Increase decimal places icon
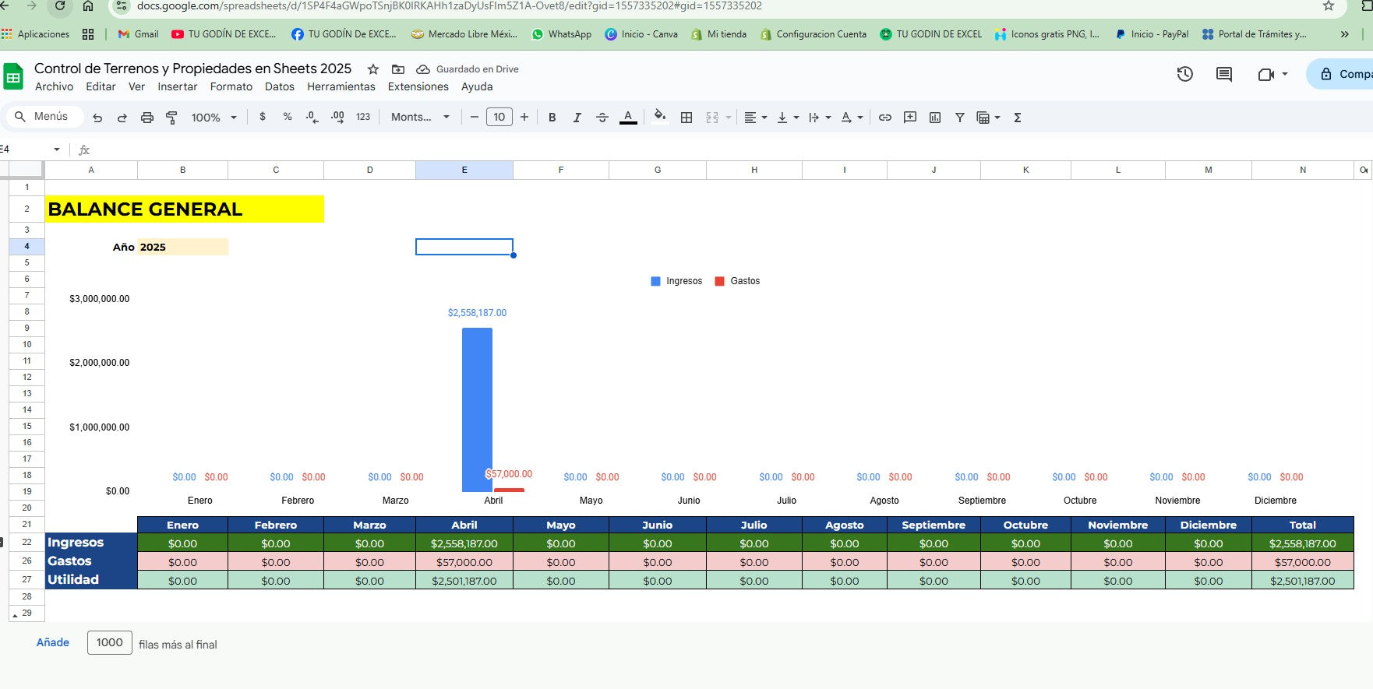Viewport: 1373px width, 689px height. click(337, 117)
